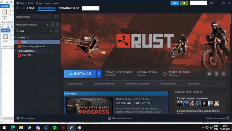Go back with the back arrow
Viewport: 232px width, 131px height.
pyautogui.click(x=18, y=8)
